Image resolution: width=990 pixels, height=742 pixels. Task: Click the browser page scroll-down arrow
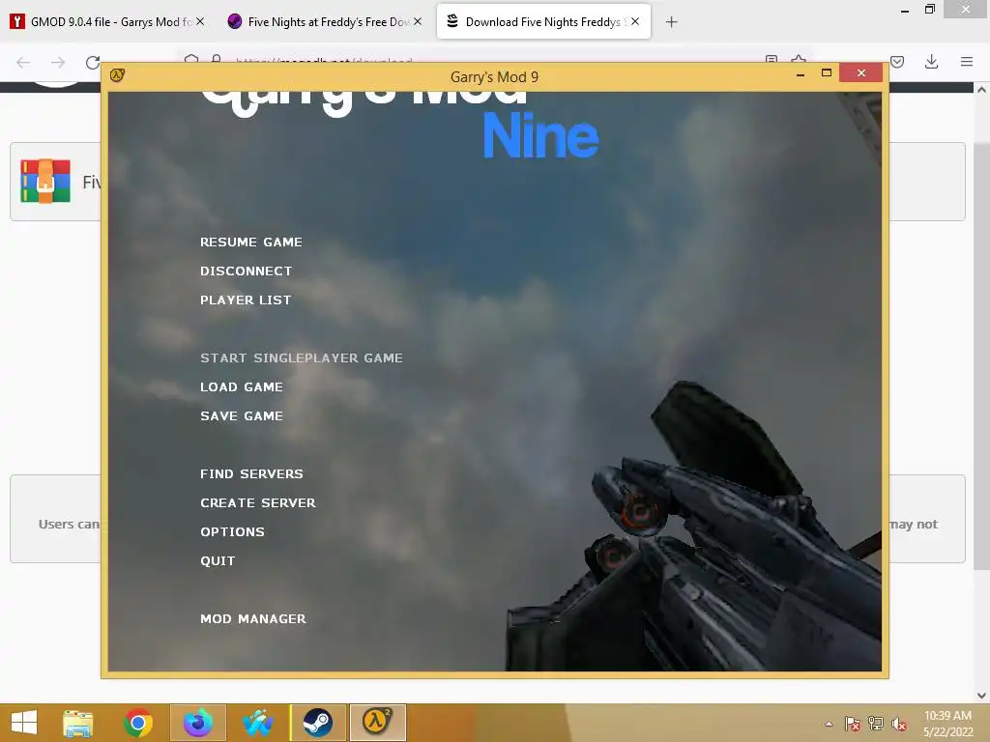click(982, 696)
